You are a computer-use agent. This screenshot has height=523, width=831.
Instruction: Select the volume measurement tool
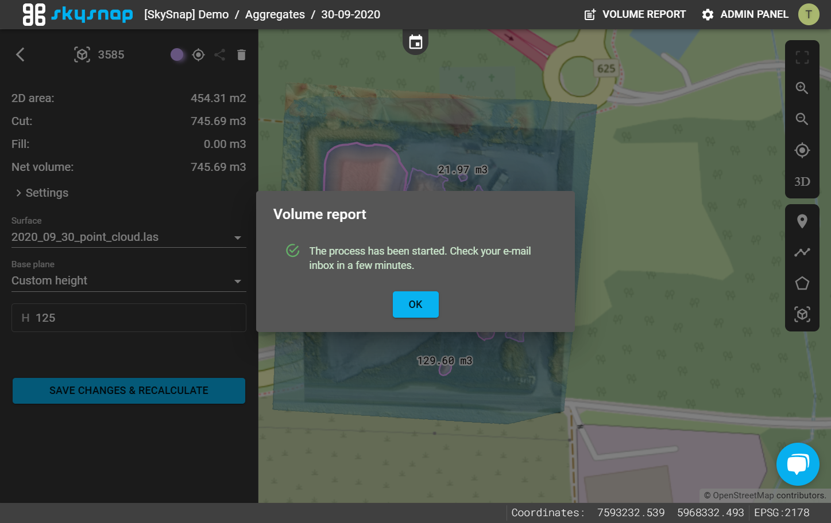pos(802,314)
